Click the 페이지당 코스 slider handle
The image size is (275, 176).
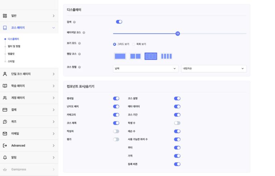click(x=177, y=33)
